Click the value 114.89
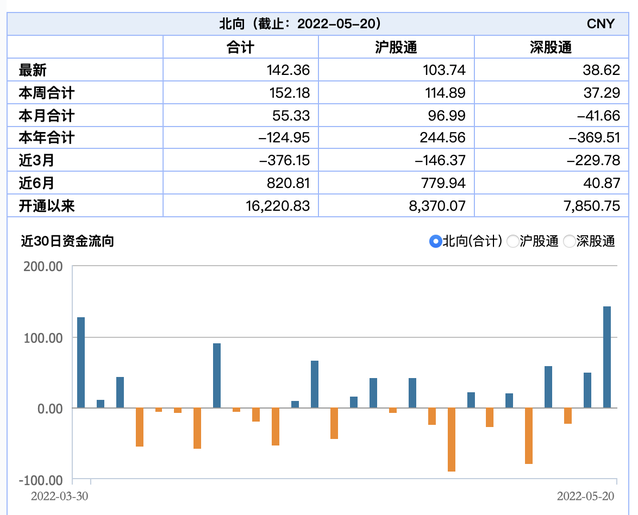Screen dimensions: 638x515 (445, 93)
